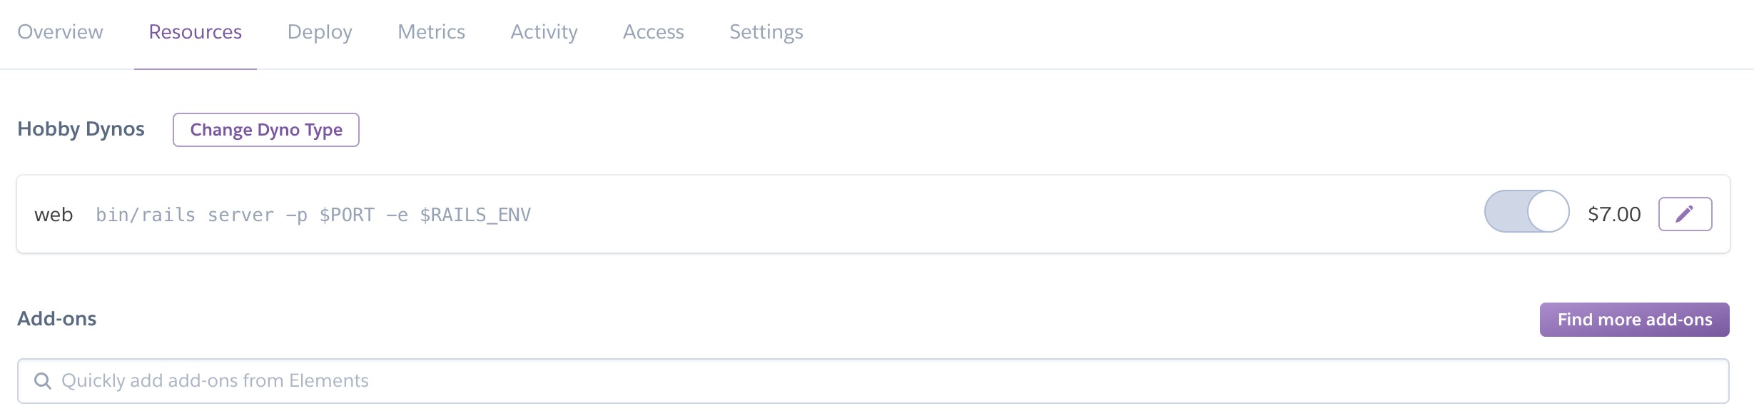Click the bin/rails text in the command
Screen dimensions: 1754x411
146,215
